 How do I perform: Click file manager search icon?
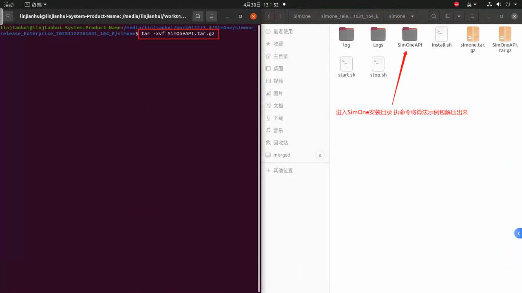[434, 16]
